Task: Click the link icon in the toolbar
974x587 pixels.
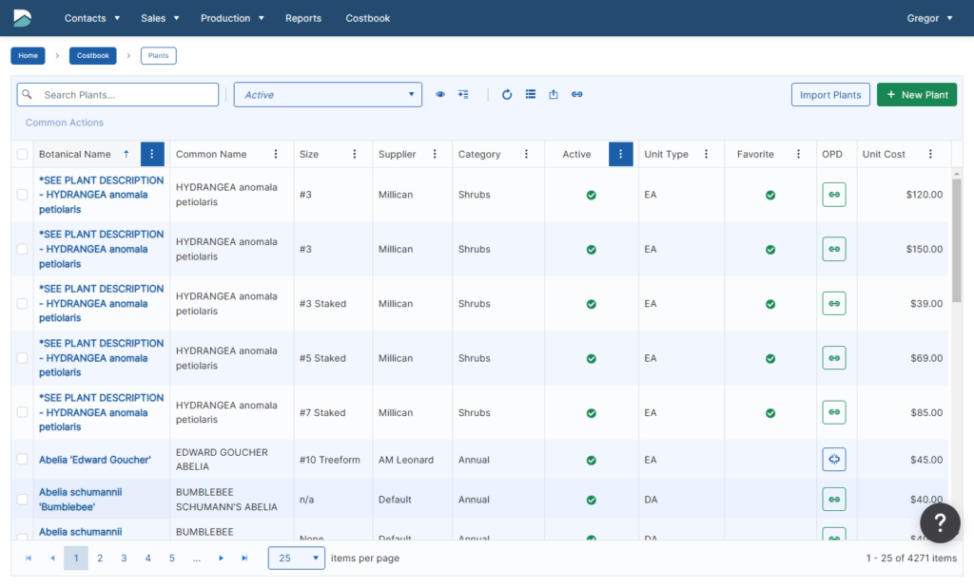Action: coord(577,94)
